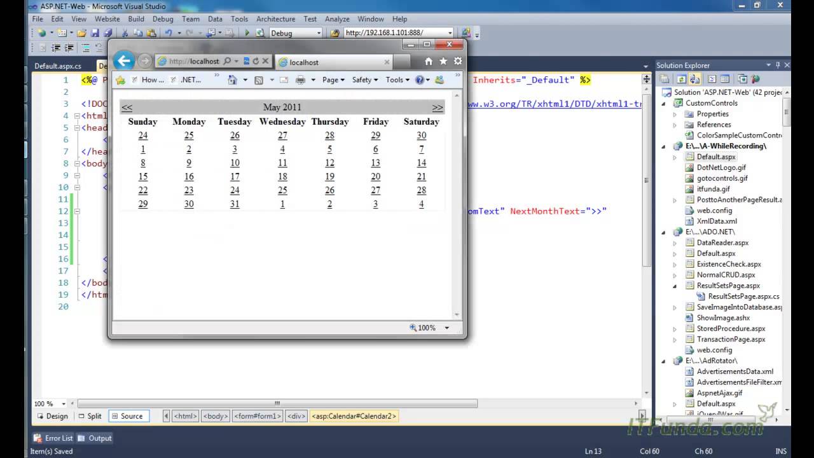Click the editor horizontal scrollbar thumb
Screen dimensions: 814x458
pos(277,403)
